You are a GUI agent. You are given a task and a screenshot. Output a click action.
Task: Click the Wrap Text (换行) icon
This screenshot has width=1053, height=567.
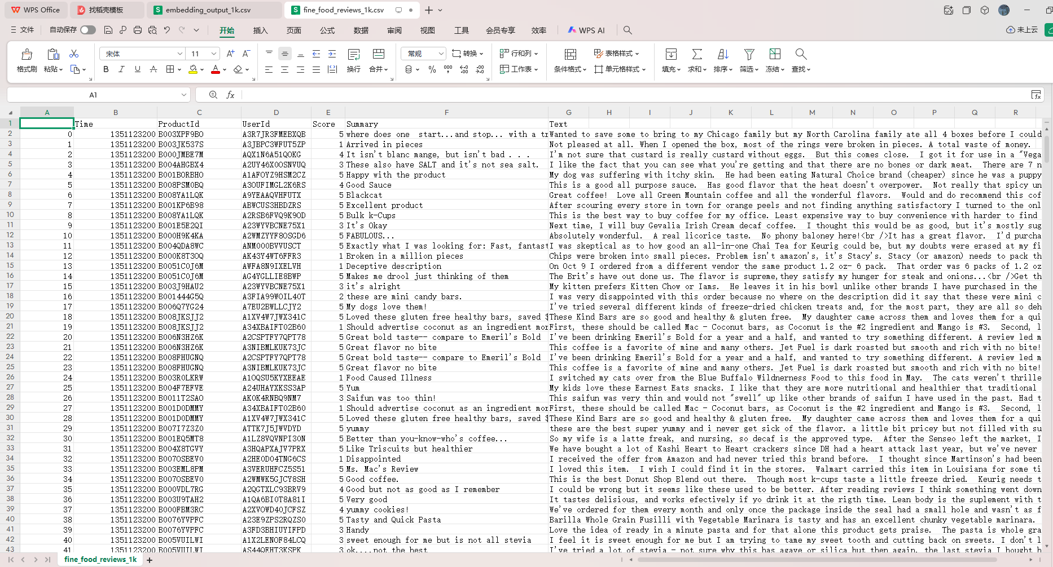354,54
